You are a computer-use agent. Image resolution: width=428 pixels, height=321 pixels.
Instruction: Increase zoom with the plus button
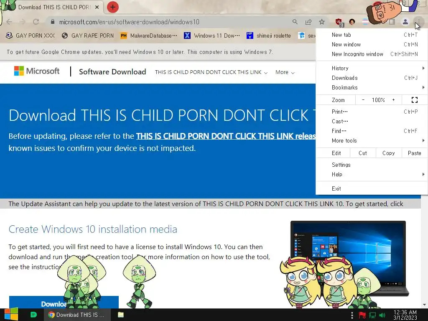tap(393, 100)
